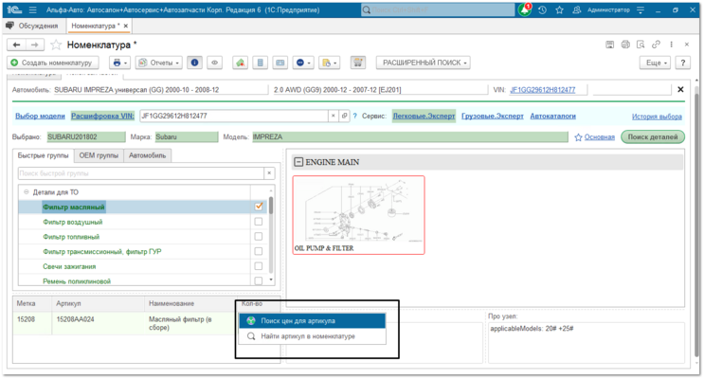Image resolution: width=704 pixels, height=379 pixels.
Task: Click the quick group search field
Action: point(141,173)
